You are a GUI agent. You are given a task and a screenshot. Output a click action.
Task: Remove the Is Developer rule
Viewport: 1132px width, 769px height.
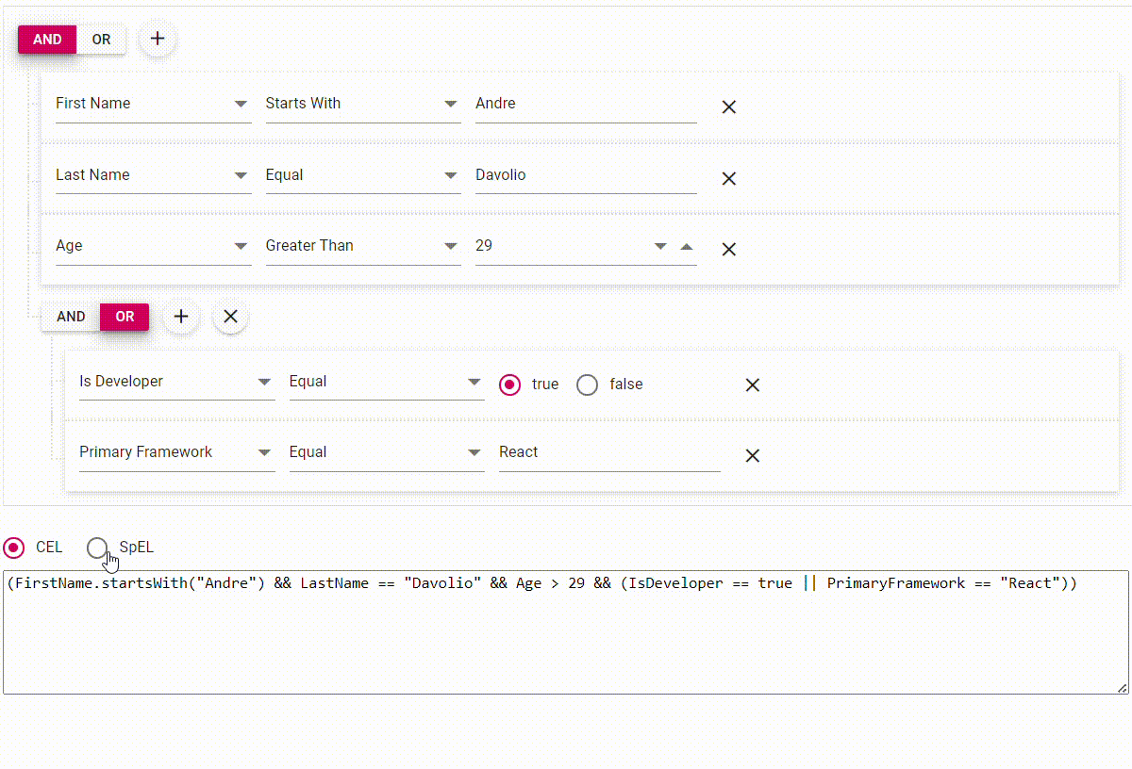coord(752,384)
